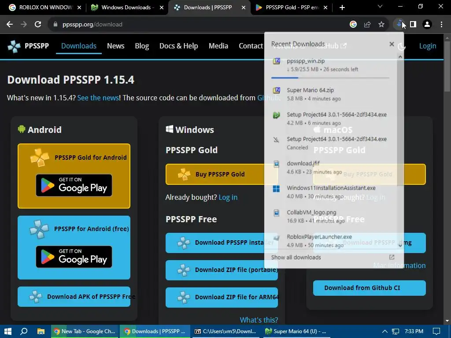Click Google Play badge for PPSSPP Gold
The height and width of the screenshot is (338, 451).
coord(74,185)
